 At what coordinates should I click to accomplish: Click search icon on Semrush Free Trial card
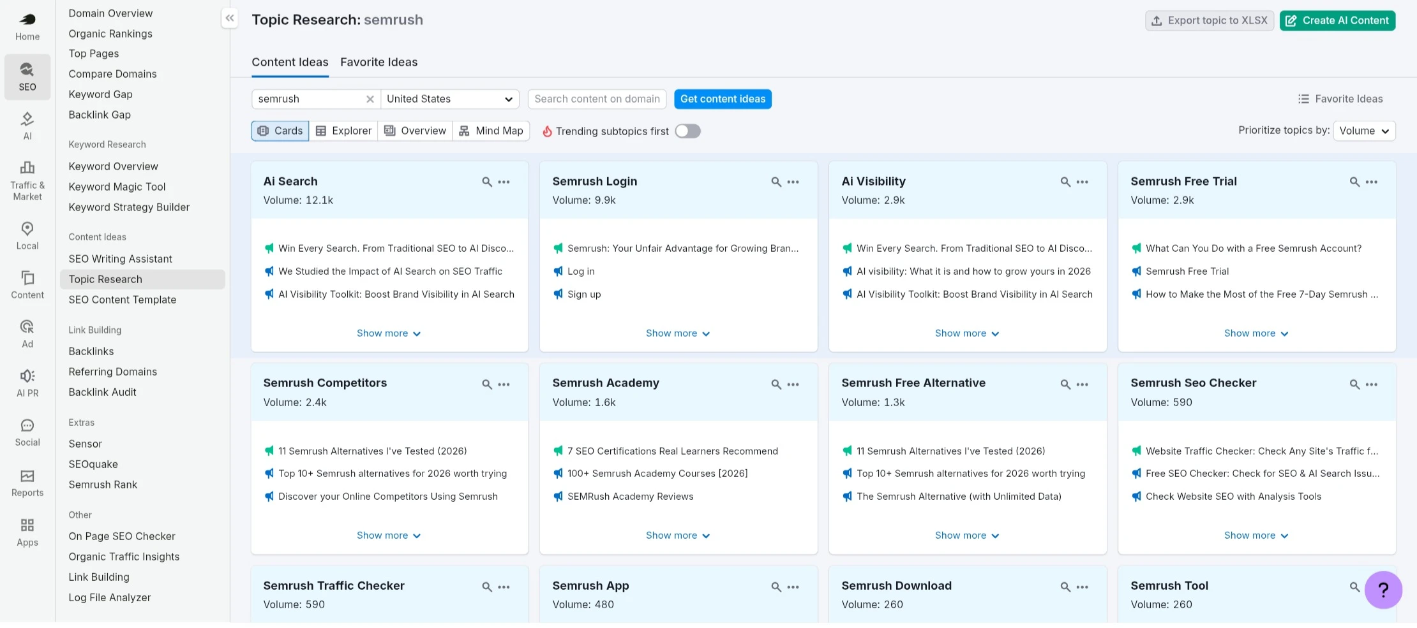pyautogui.click(x=1354, y=182)
